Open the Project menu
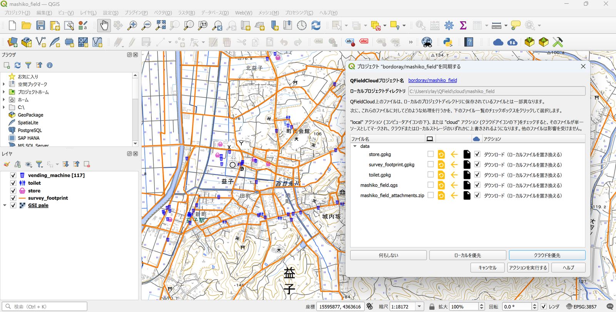This screenshot has height=312, width=616. tap(17, 13)
